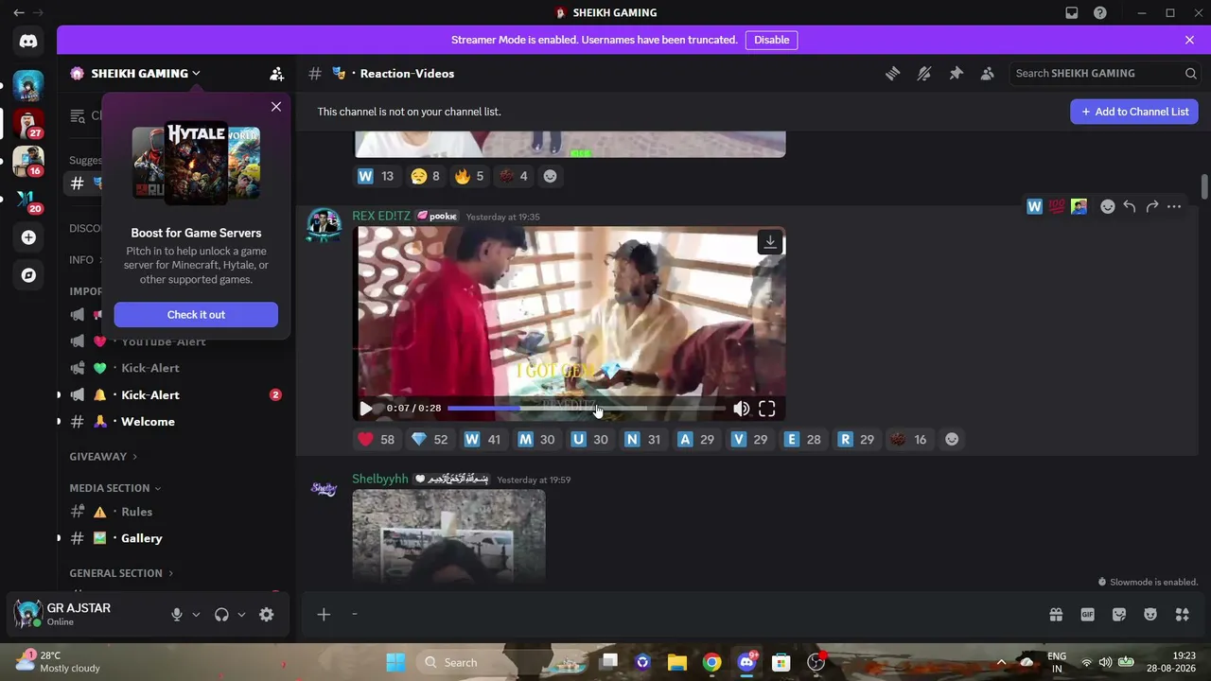
Task: Click the Check it out button
Action: point(196,314)
